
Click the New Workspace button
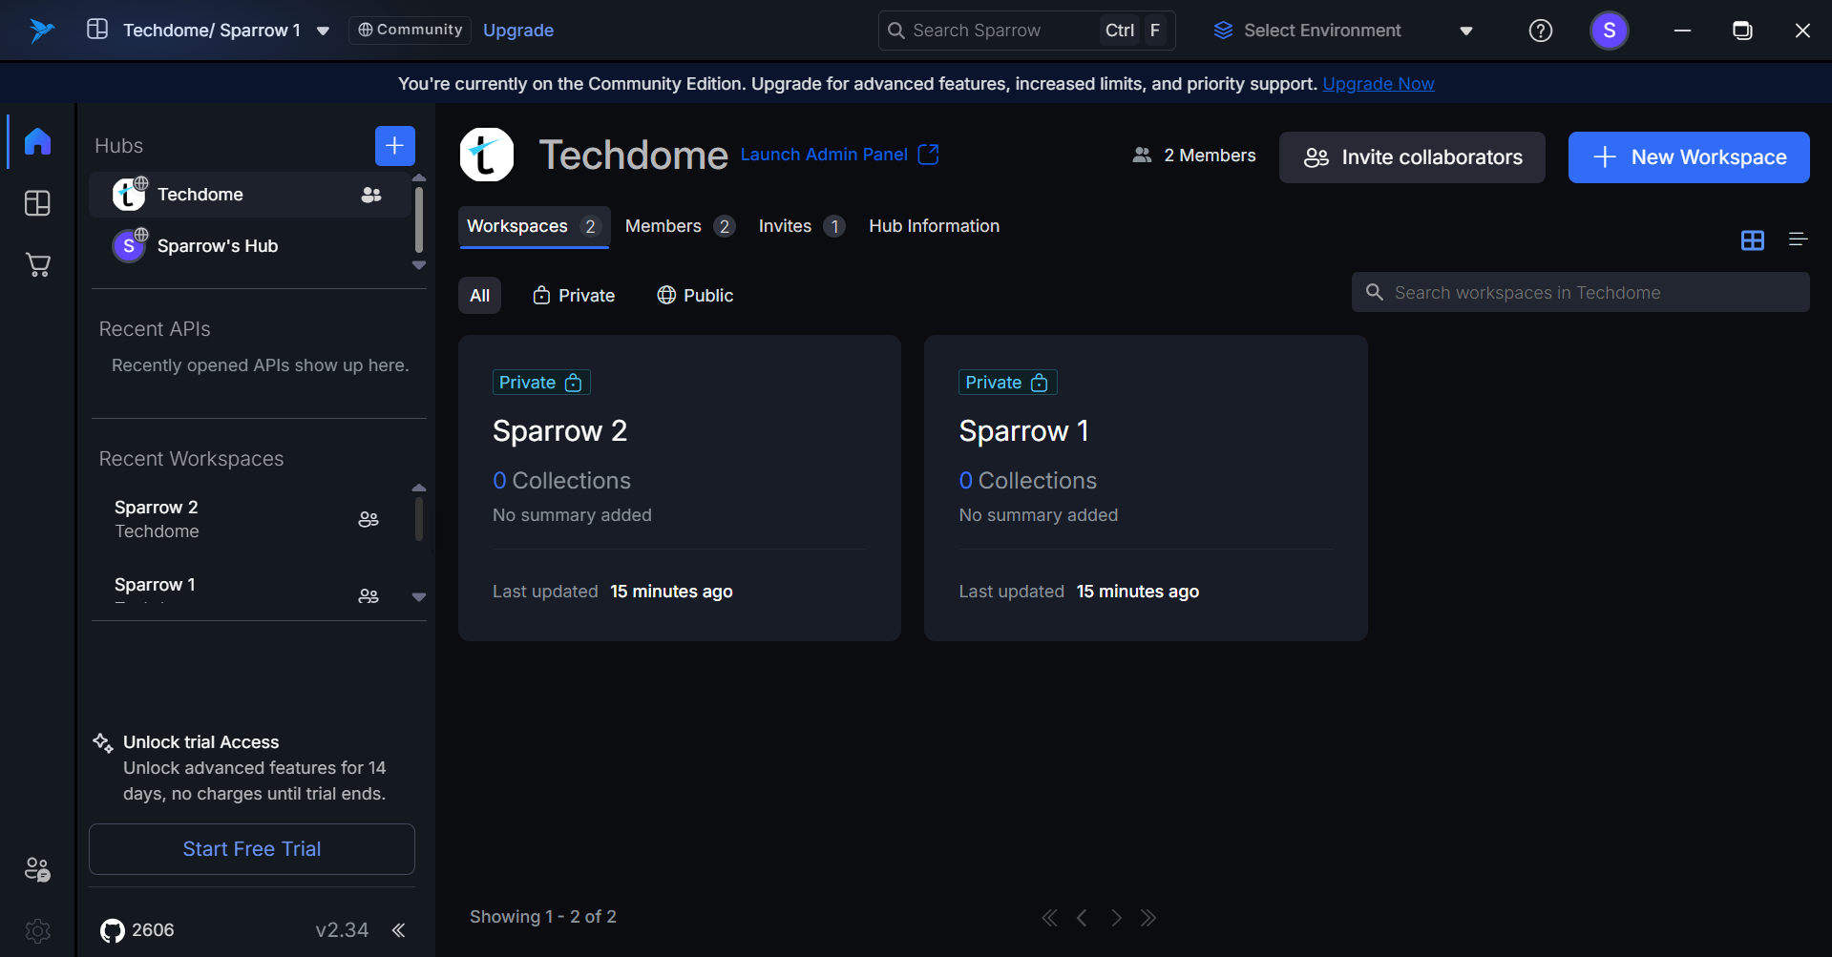[x=1688, y=157]
